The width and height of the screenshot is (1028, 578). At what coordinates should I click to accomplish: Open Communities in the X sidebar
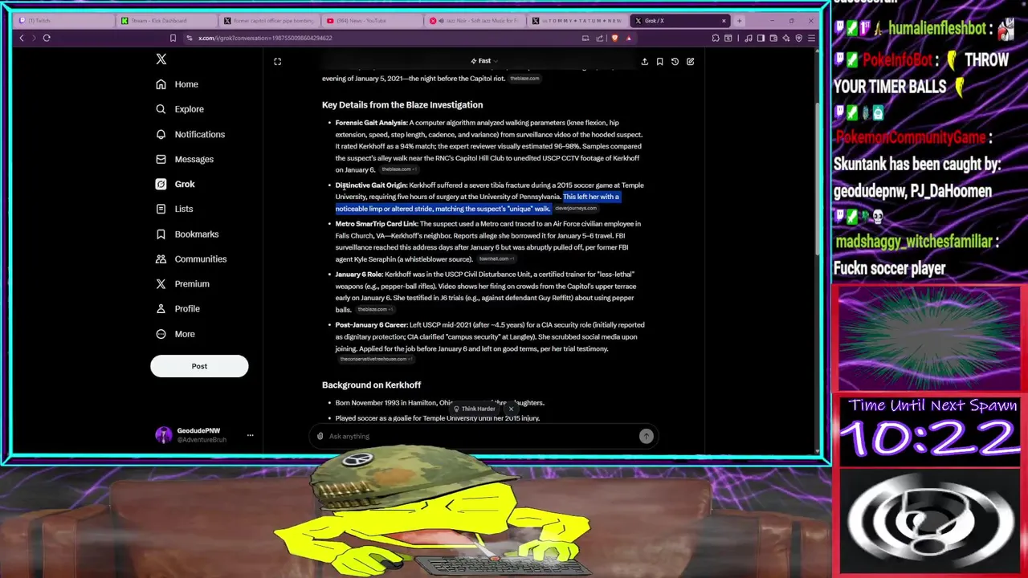[191, 258]
